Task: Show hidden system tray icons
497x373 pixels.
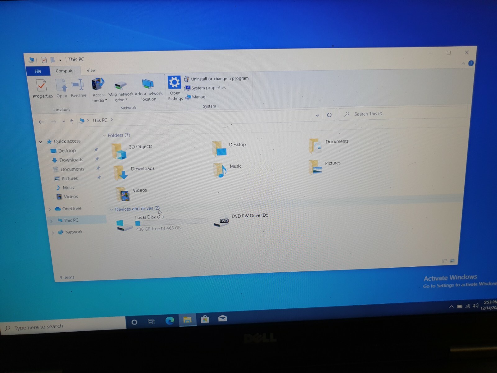Action: point(451,307)
